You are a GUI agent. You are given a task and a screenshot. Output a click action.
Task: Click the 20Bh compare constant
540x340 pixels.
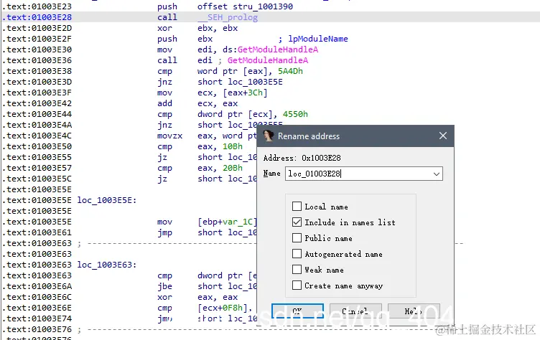[233, 168]
